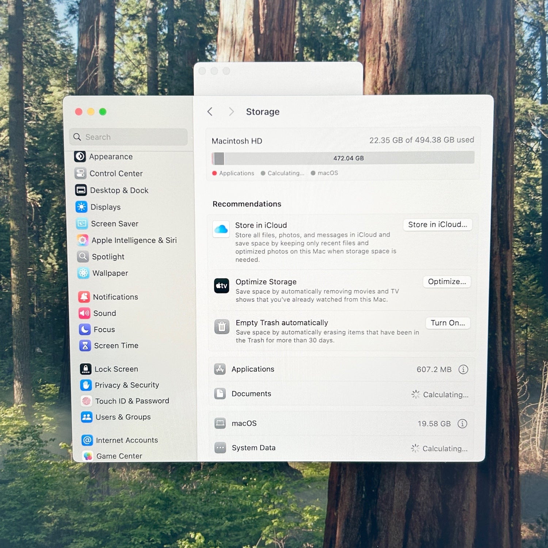Select the Notifications bell icon
This screenshot has height=548, width=548.
[84, 297]
